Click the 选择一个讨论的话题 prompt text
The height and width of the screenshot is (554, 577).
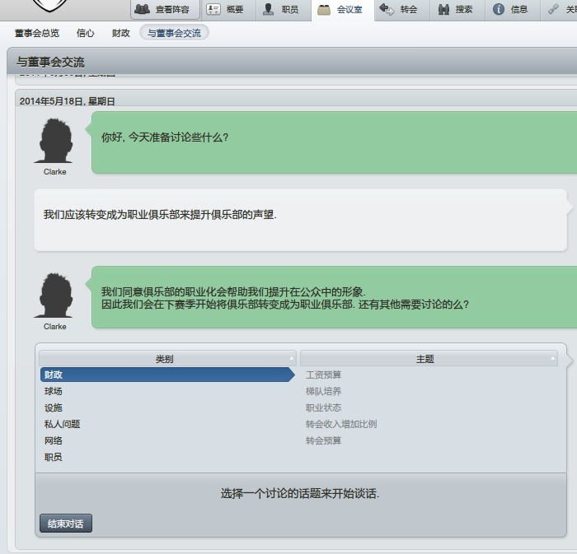click(300, 494)
